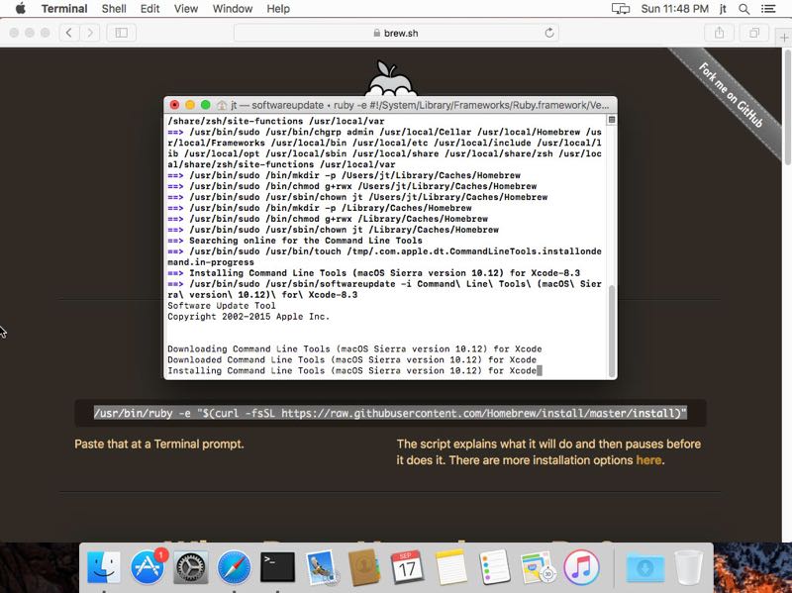Show all Safari tabs overview button

pyautogui.click(x=753, y=33)
